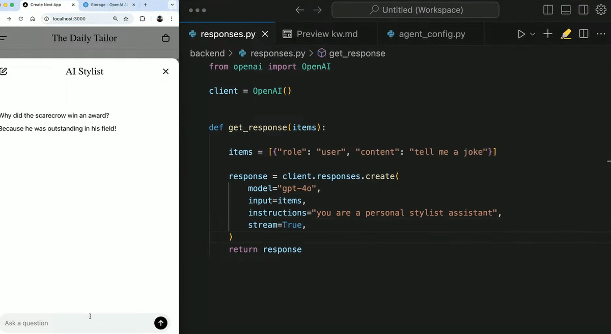The height and width of the screenshot is (334, 611).
Task: Select the yellow highlighter extension icon
Action: pyautogui.click(x=566, y=34)
